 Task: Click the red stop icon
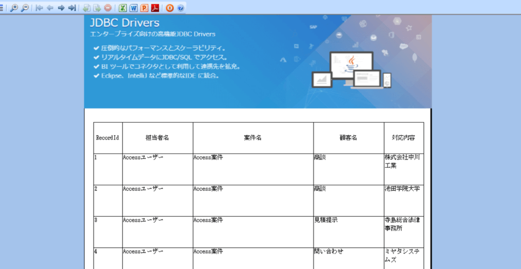tap(108, 8)
